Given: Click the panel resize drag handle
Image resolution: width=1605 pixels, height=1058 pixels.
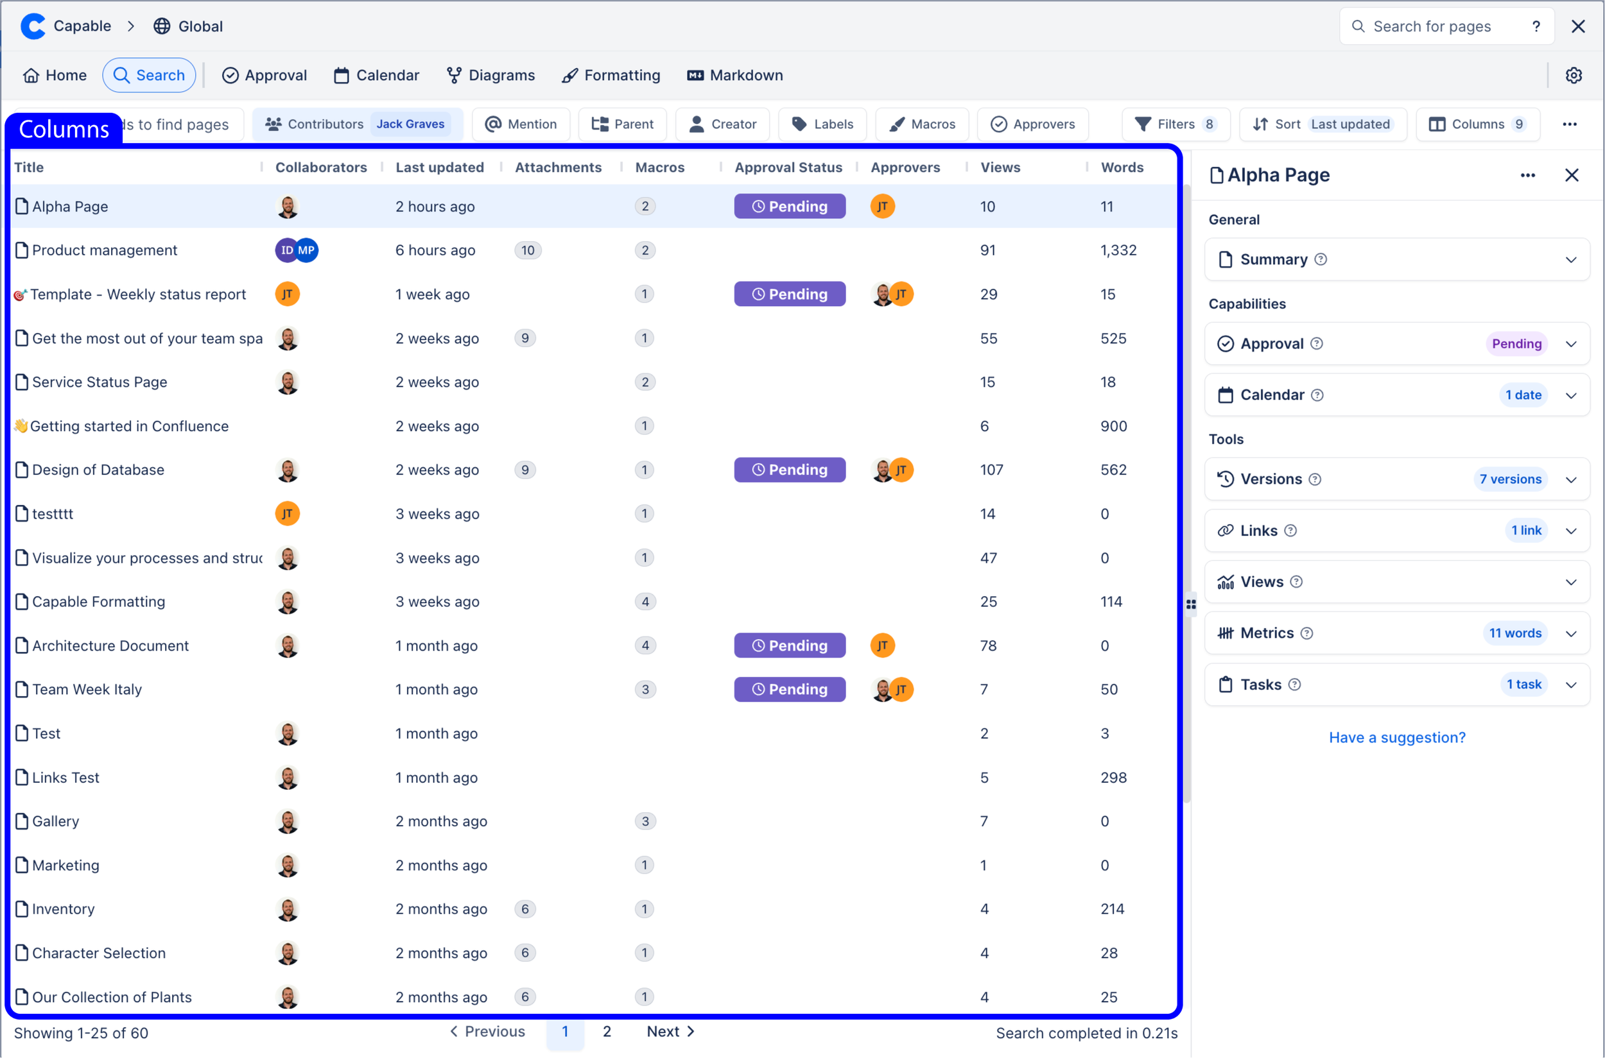Looking at the screenshot, I should tap(1190, 604).
